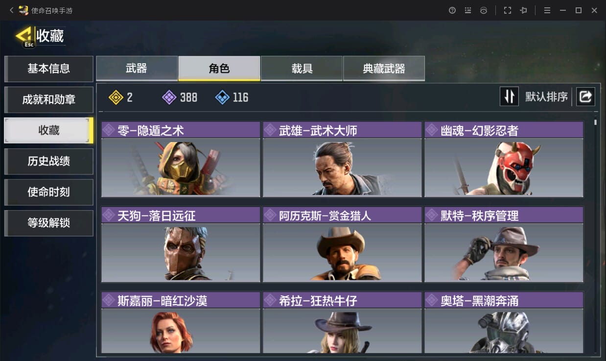Click the gold legendary rarity count icon
Screen dimensions: 606x361
[116, 97]
